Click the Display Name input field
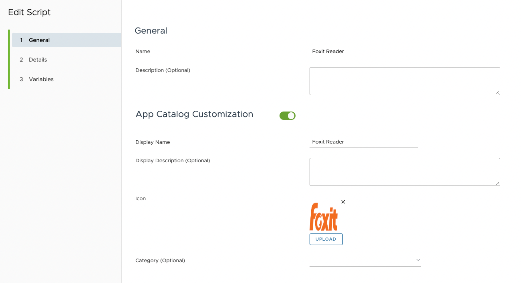This screenshot has width=521, height=283. (363, 142)
